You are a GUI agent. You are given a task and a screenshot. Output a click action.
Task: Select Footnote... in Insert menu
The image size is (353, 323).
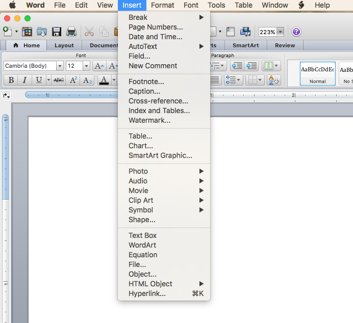click(x=164, y=82)
